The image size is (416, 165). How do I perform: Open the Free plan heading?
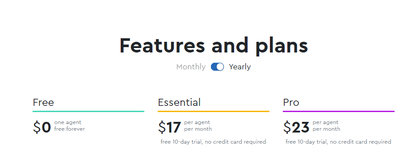tap(43, 102)
